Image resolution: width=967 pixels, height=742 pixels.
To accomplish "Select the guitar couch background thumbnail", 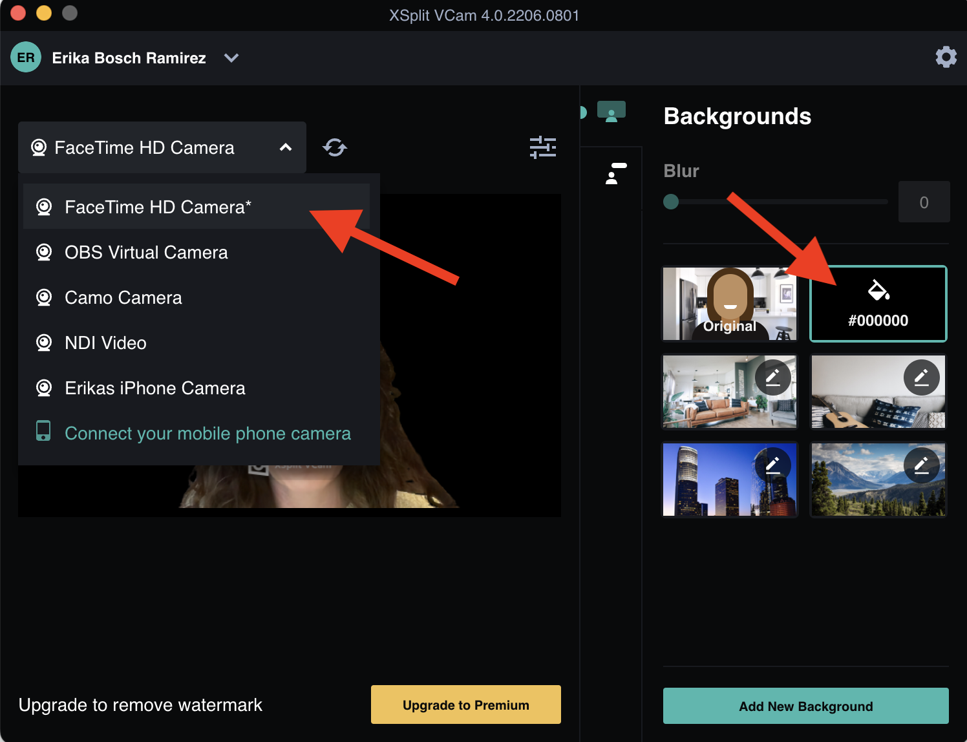I will pos(878,392).
